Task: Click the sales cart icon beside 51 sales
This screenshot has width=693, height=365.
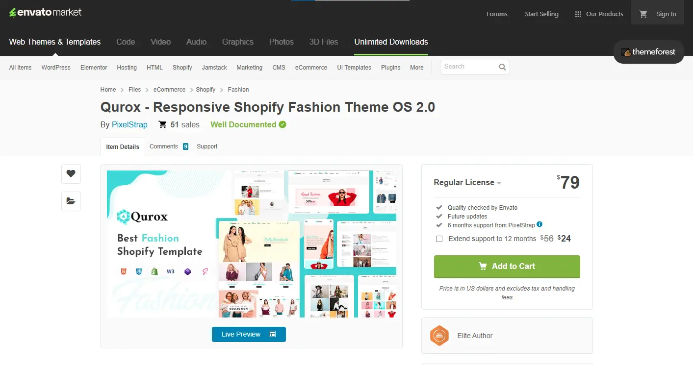Action: (163, 124)
